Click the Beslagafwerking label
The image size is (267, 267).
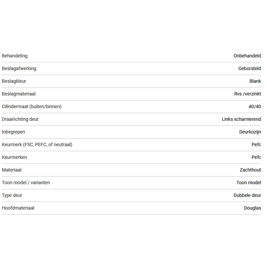coord(19,68)
